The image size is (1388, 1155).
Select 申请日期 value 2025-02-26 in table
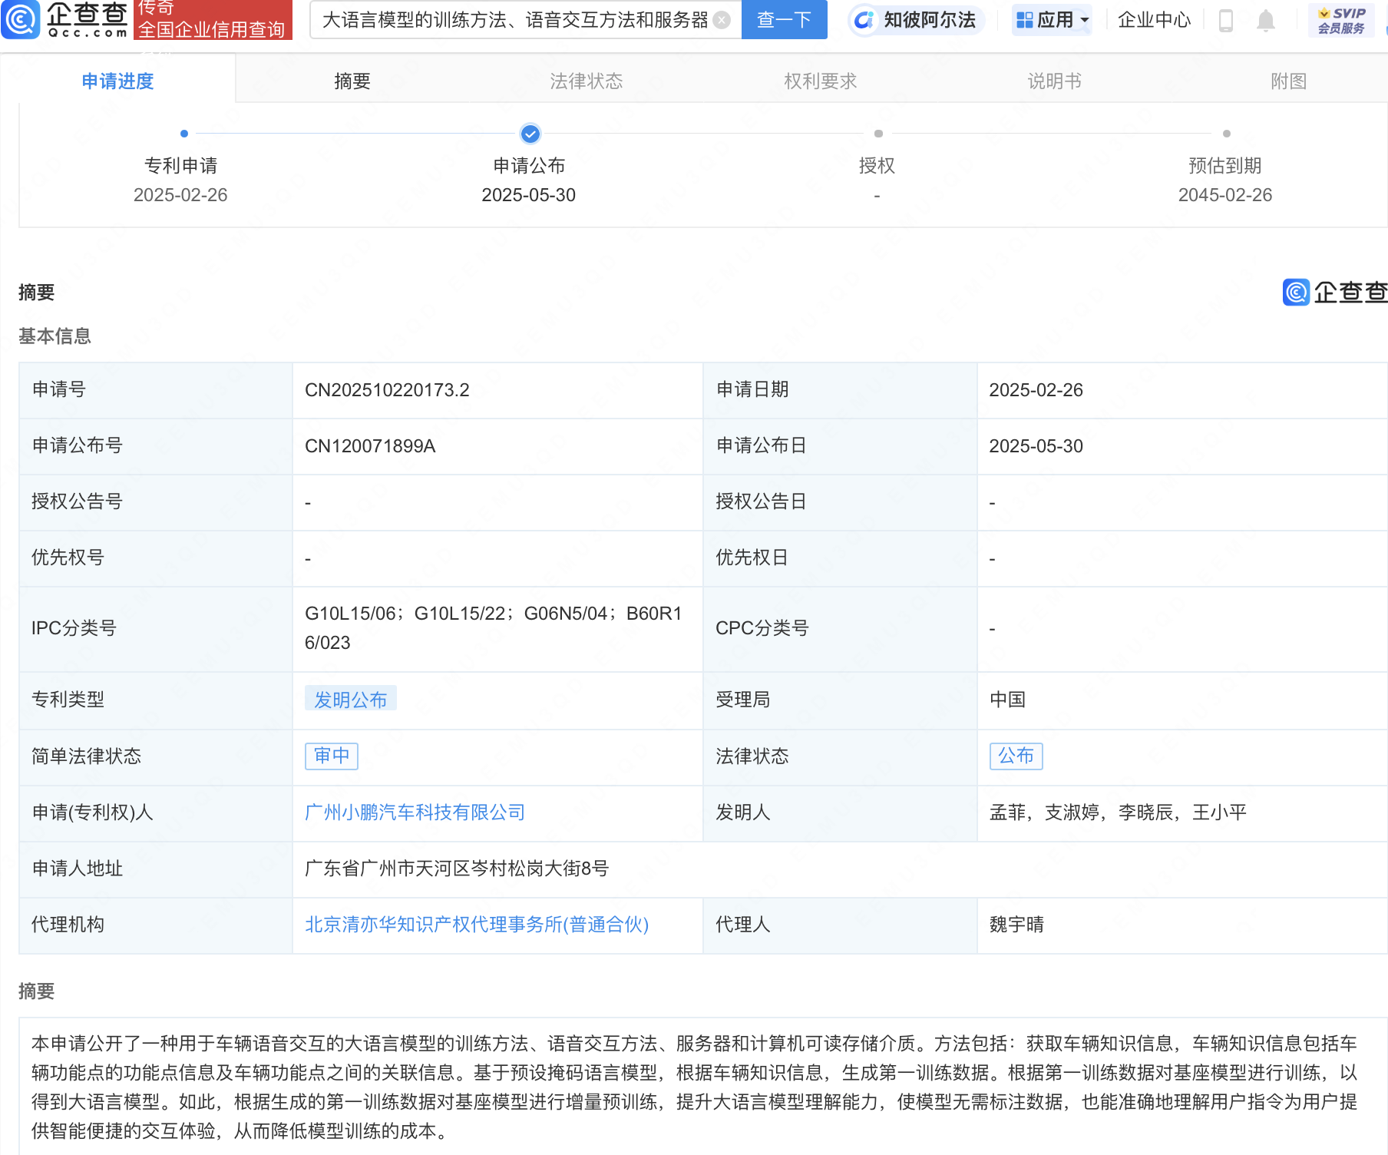tap(1036, 390)
